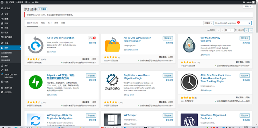This screenshot has width=258, height=128.
Task: Visit site via 好主题 home icon
Action: pos(10,2)
